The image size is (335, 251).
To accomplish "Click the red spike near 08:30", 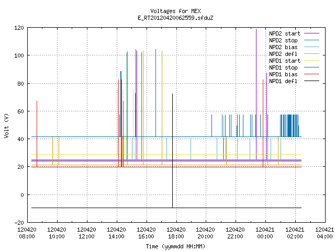I will [x=37, y=134].
